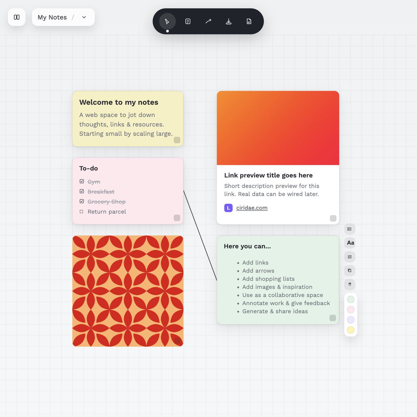Screen dimensions: 417x417
Task: Click the To-do card title
Action: [89, 169]
